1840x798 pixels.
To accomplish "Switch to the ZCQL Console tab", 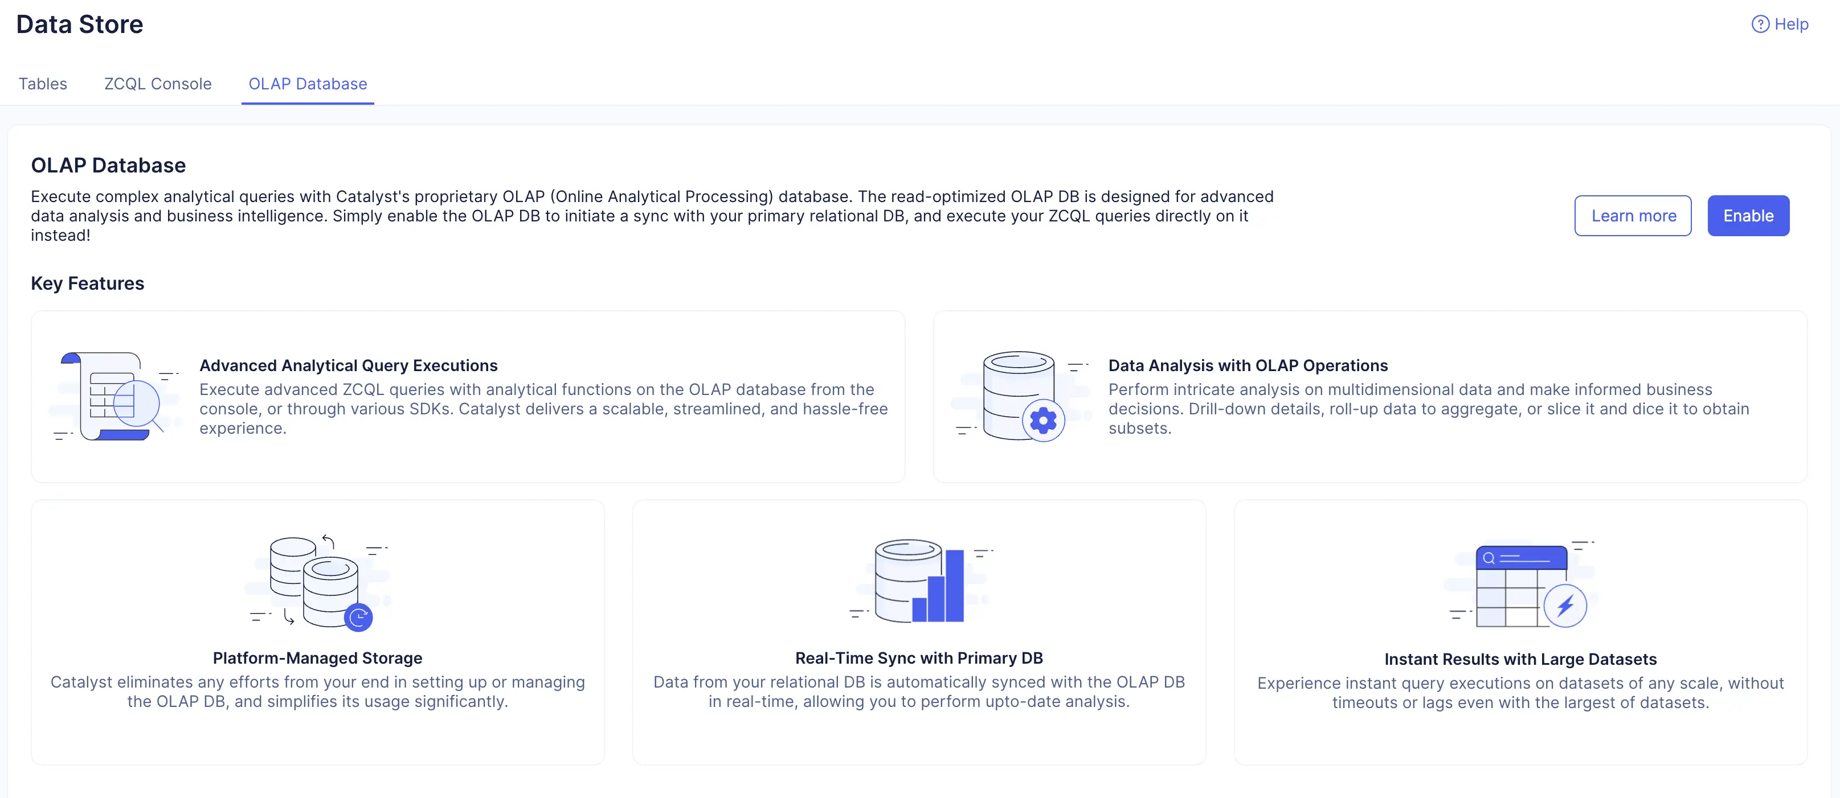I will tap(158, 84).
